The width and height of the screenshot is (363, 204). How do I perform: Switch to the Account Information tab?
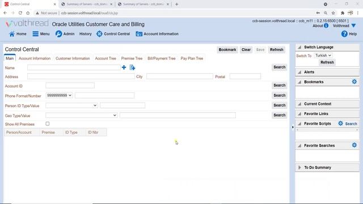point(35,58)
